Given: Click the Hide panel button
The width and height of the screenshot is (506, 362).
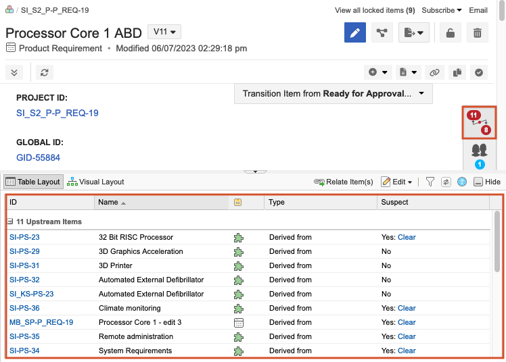Looking at the screenshot, I should click(487, 182).
